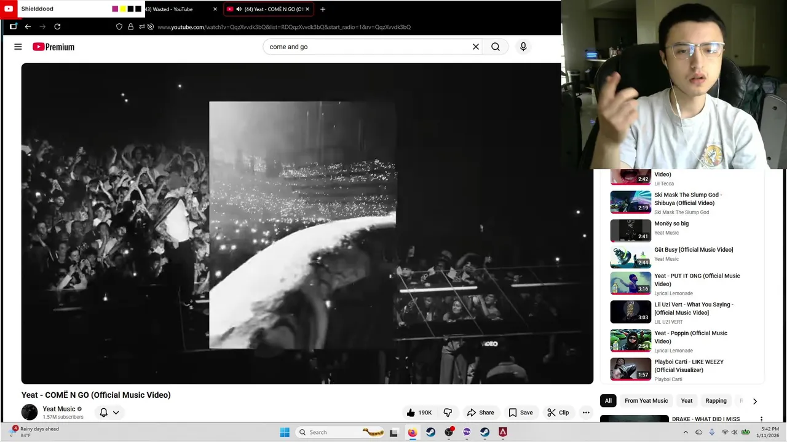Open 'DRAKE - WHAT DID I MISS' video
The width and height of the screenshot is (787, 442).
(x=705, y=419)
